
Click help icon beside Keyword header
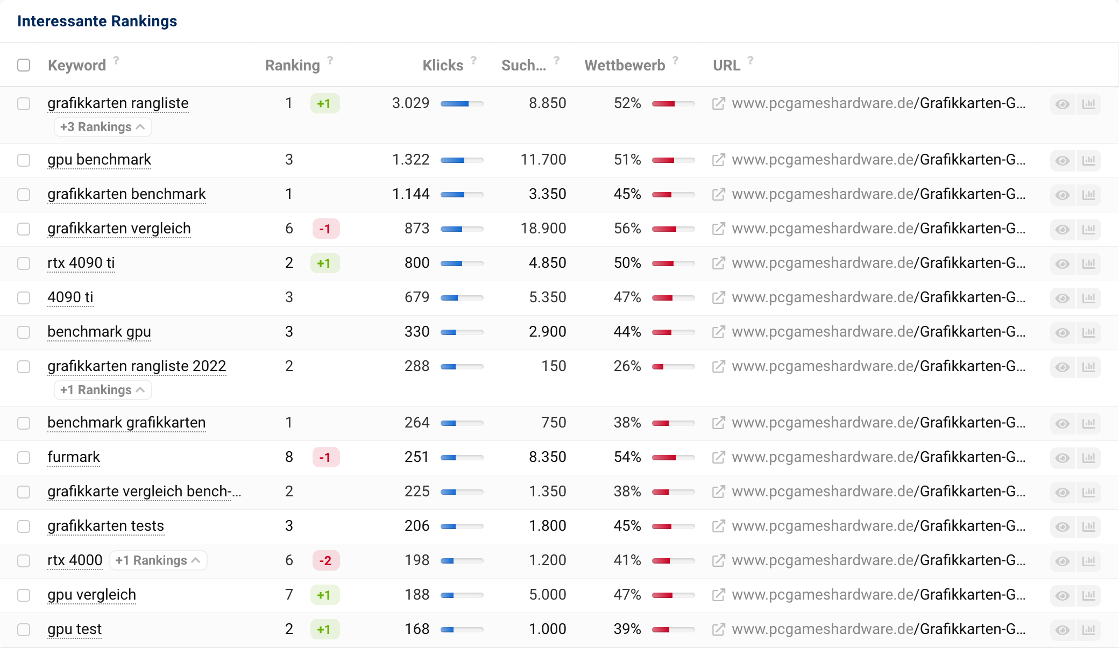(116, 60)
